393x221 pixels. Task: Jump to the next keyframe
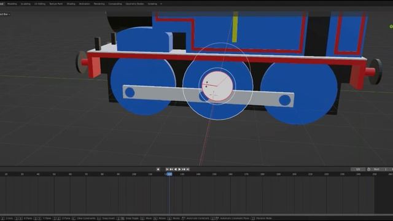coord(184,169)
